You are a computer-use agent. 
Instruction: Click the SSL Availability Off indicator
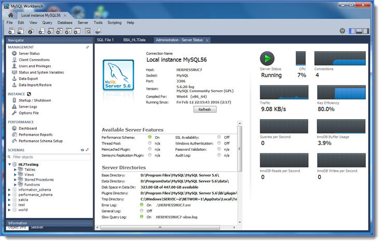pyautogui.click(x=219, y=137)
